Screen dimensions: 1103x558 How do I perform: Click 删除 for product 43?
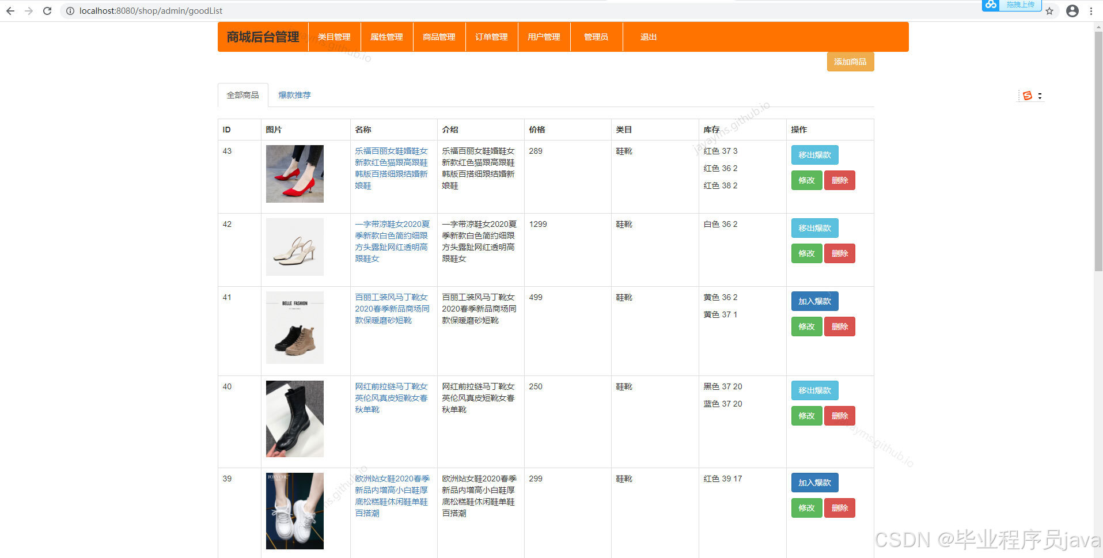(x=840, y=180)
